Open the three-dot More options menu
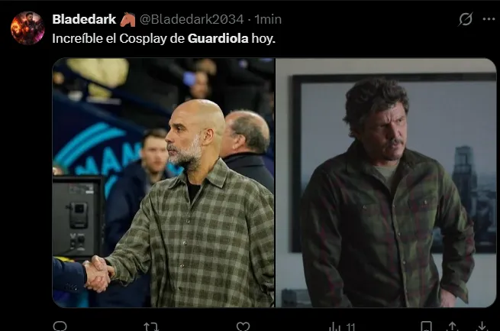 [x=489, y=19]
